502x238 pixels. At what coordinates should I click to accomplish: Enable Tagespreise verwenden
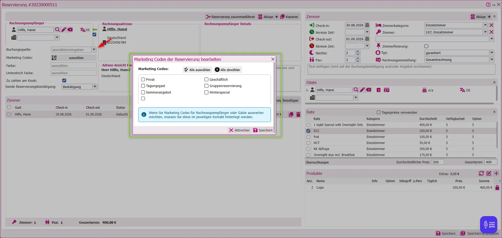coord(378,113)
